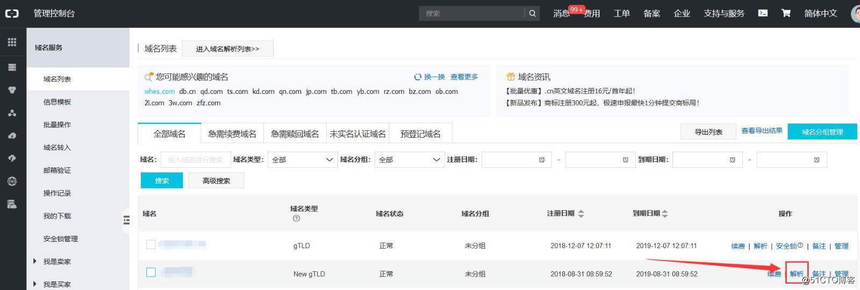This screenshot has width=860, height=290.
Task: Click the cloud upload sidebar icon
Action: click(12, 136)
